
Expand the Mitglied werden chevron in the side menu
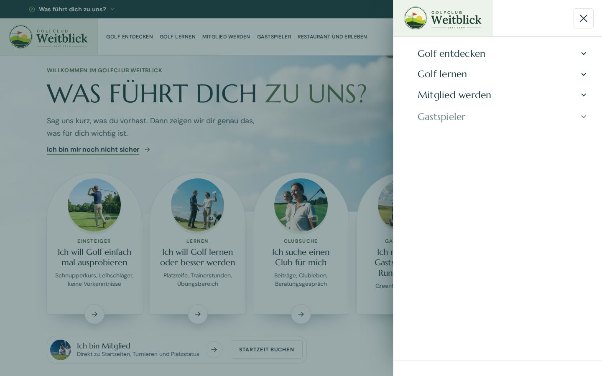point(584,95)
